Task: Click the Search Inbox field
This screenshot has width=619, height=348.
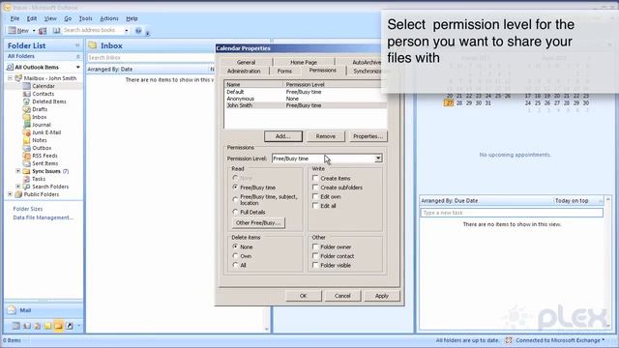Action: pos(150,58)
